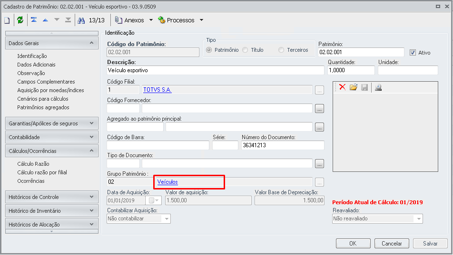The image size is (453, 255).
Task: Go to previous record up arrow
Action: [x=45, y=20]
